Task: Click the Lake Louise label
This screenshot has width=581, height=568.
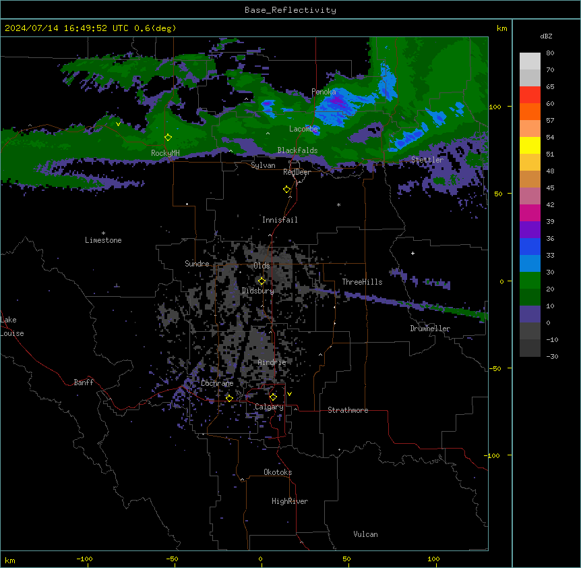Action: coord(12,326)
